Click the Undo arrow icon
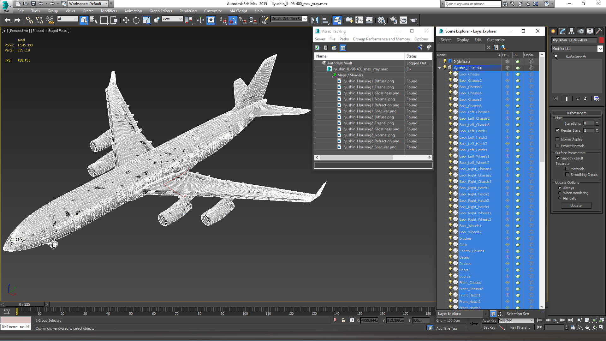This screenshot has width=606, height=341. [8, 20]
